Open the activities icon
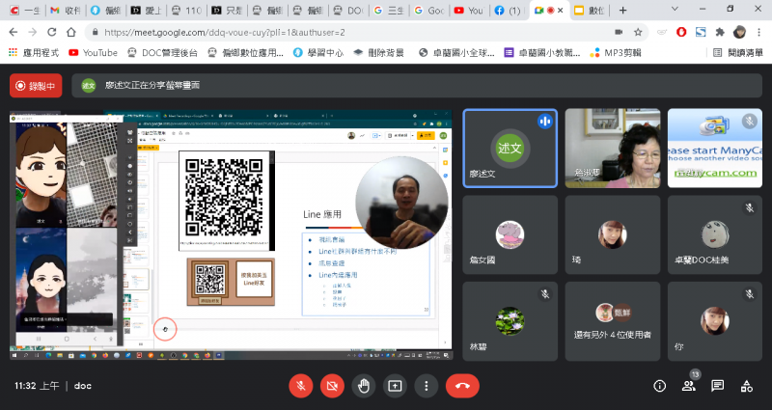Viewport: 772px width, 410px height. [x=746, y=386]
